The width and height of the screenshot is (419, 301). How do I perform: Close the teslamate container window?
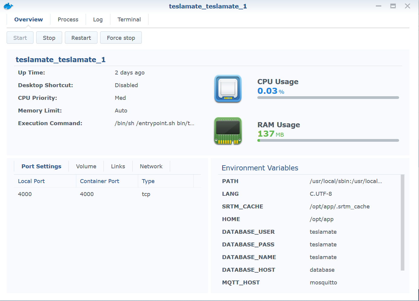click(x=408, y=6)
